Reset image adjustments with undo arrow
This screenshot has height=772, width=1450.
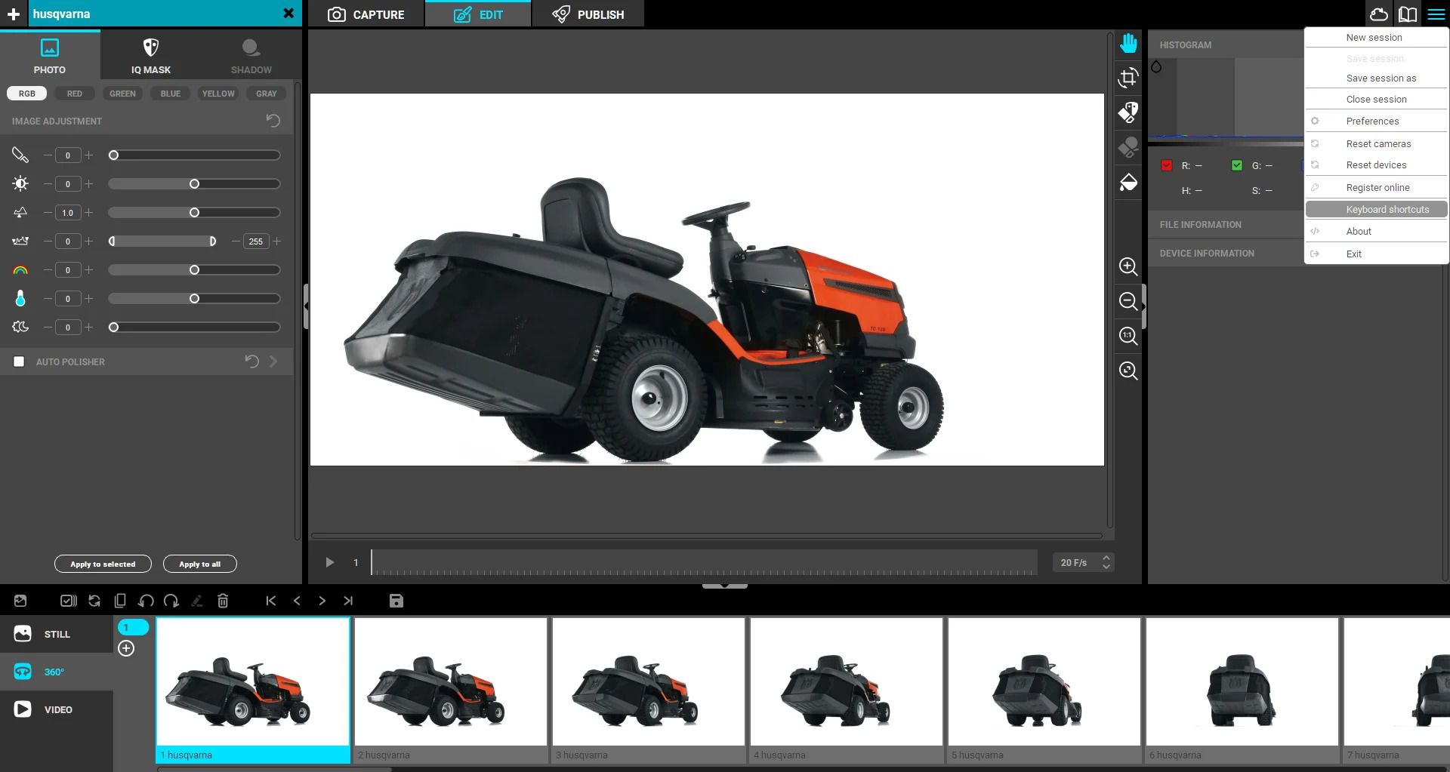(273, 121)
